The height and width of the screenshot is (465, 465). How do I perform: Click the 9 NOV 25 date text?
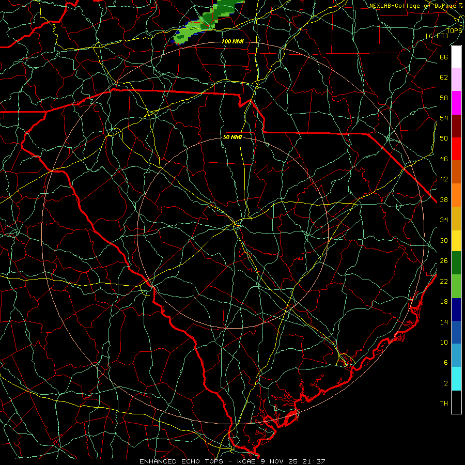(x=279, y=461)
